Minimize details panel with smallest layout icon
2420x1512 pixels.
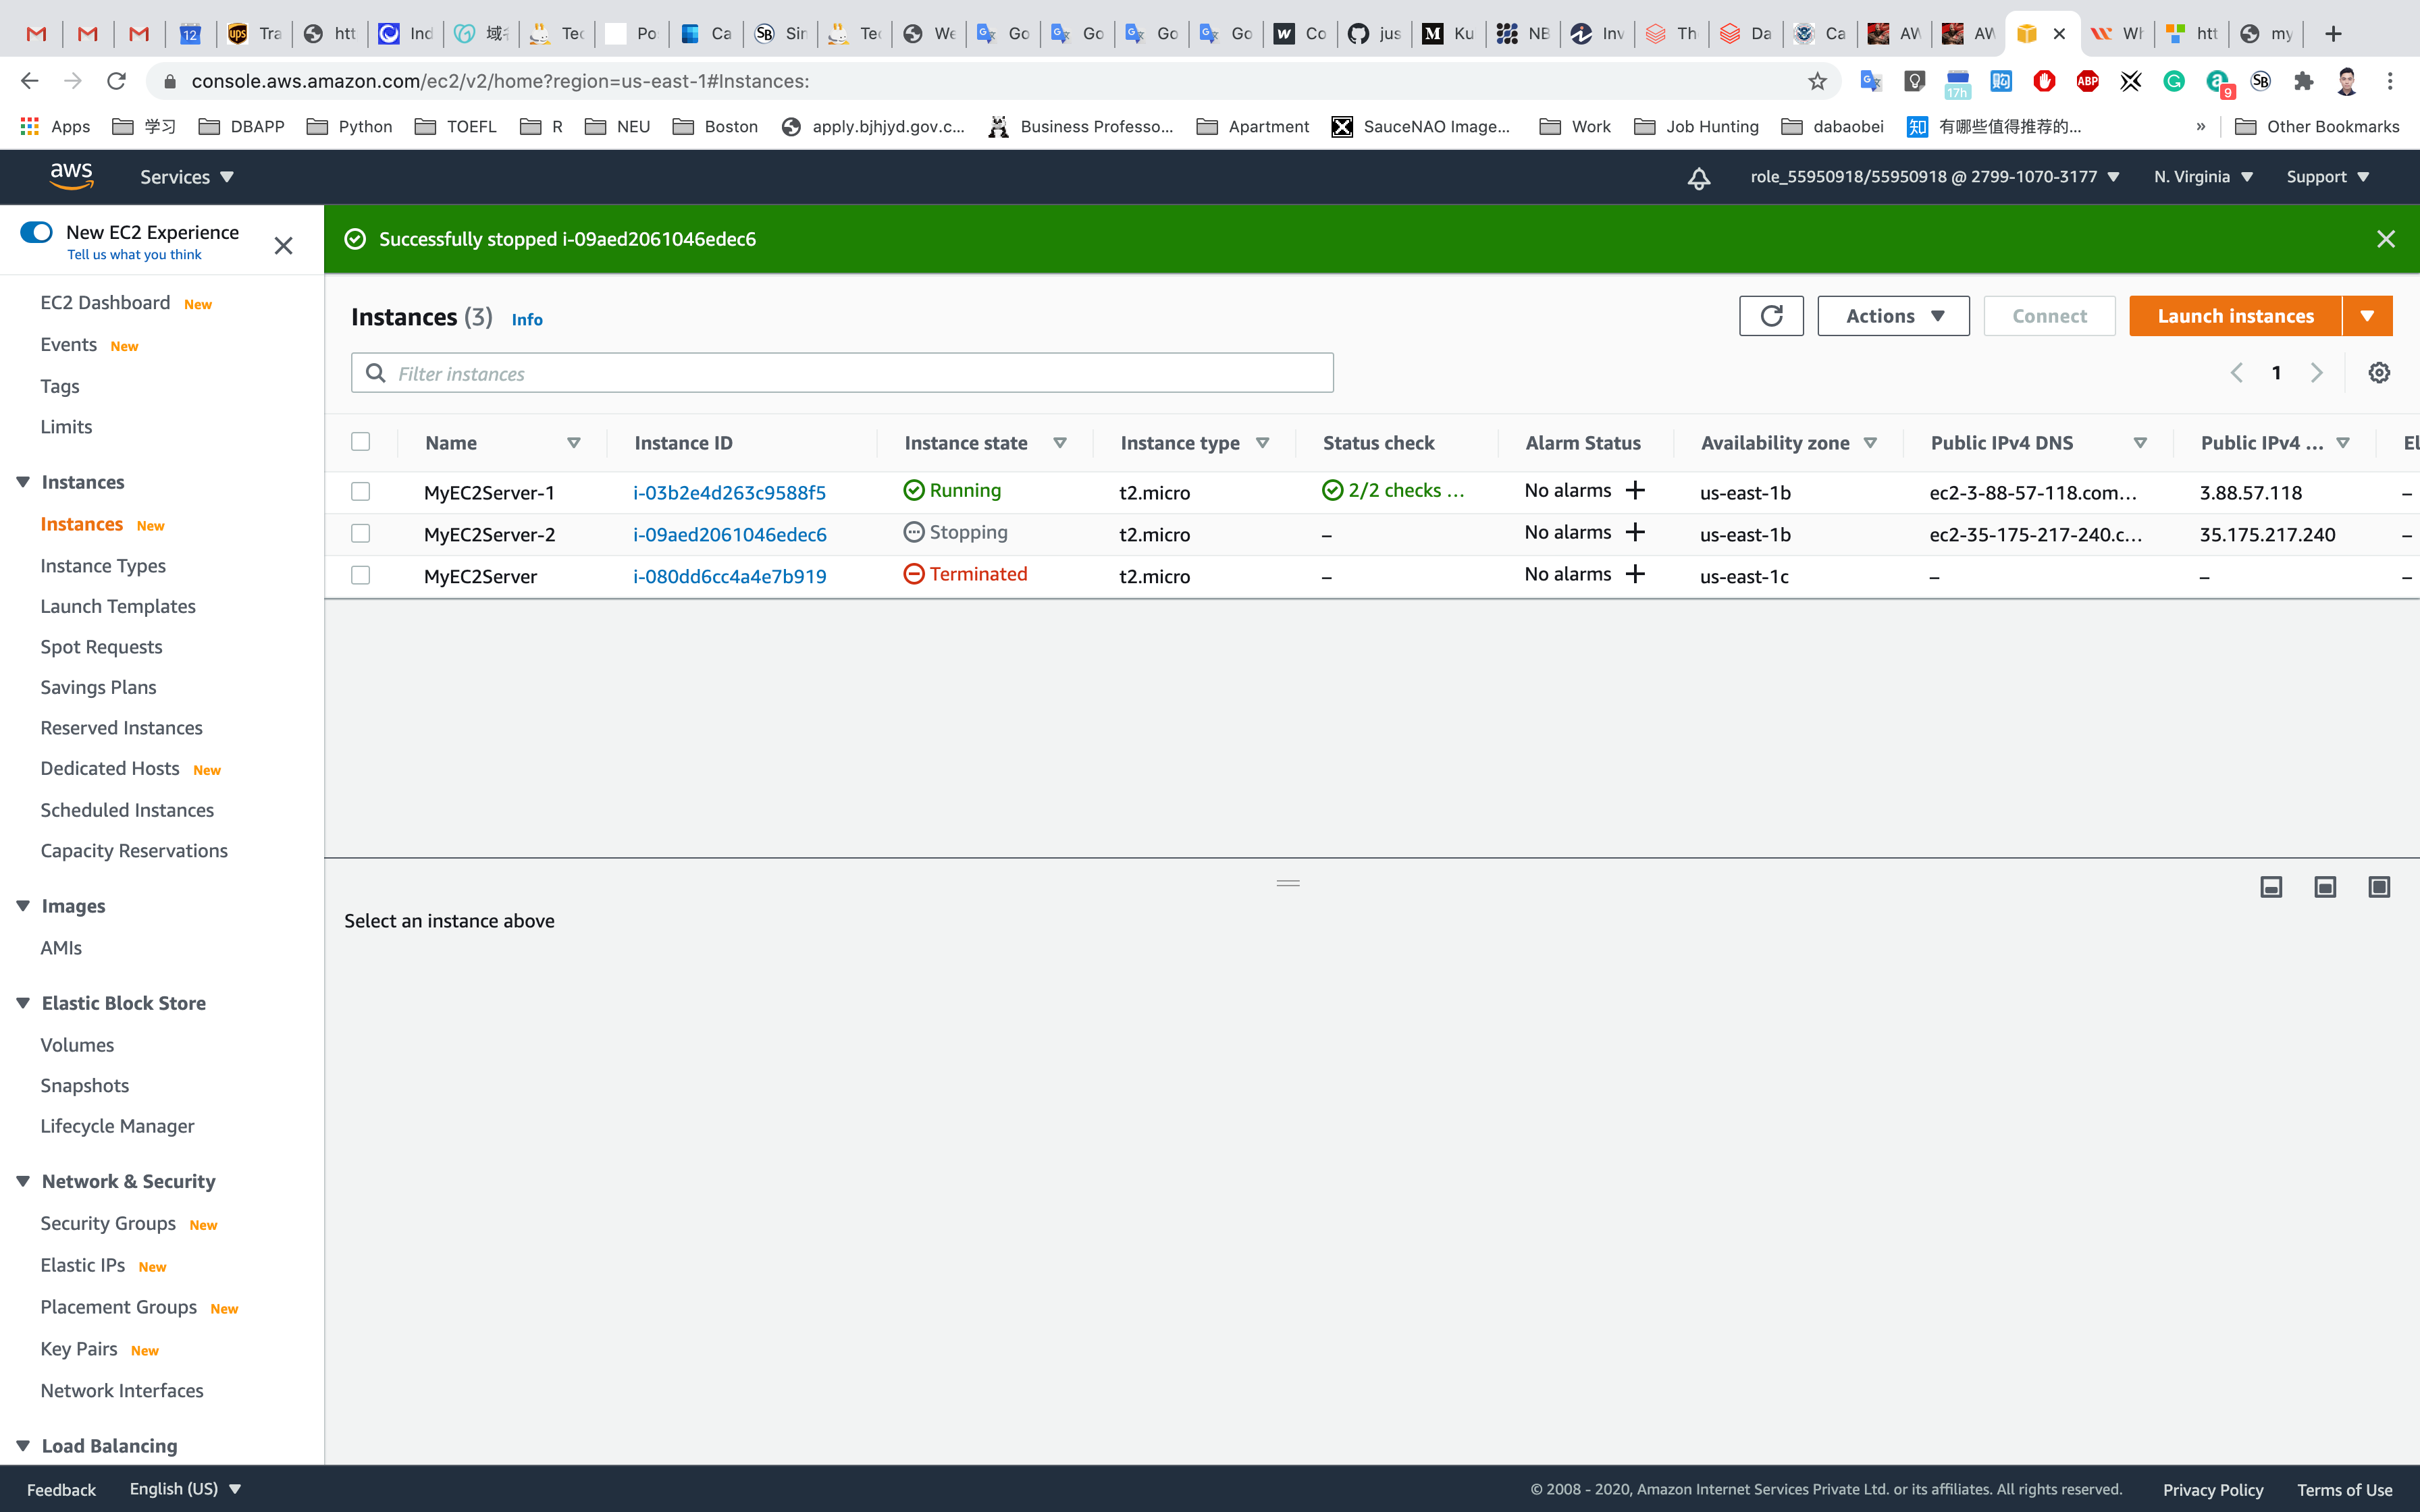click(2271, 887)
